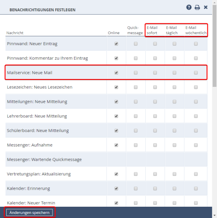Uncheck Online for Vertretungsplan: Aktualisierung
This screenshot has width=217, height=218.
coord(116,174)
